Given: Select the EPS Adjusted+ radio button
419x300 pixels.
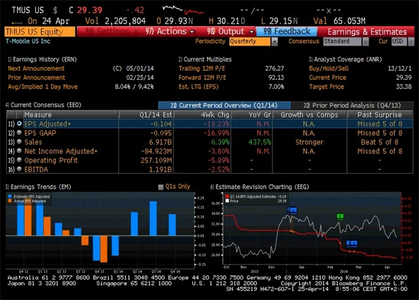Looking at the screenshot, I should (19, 124).
